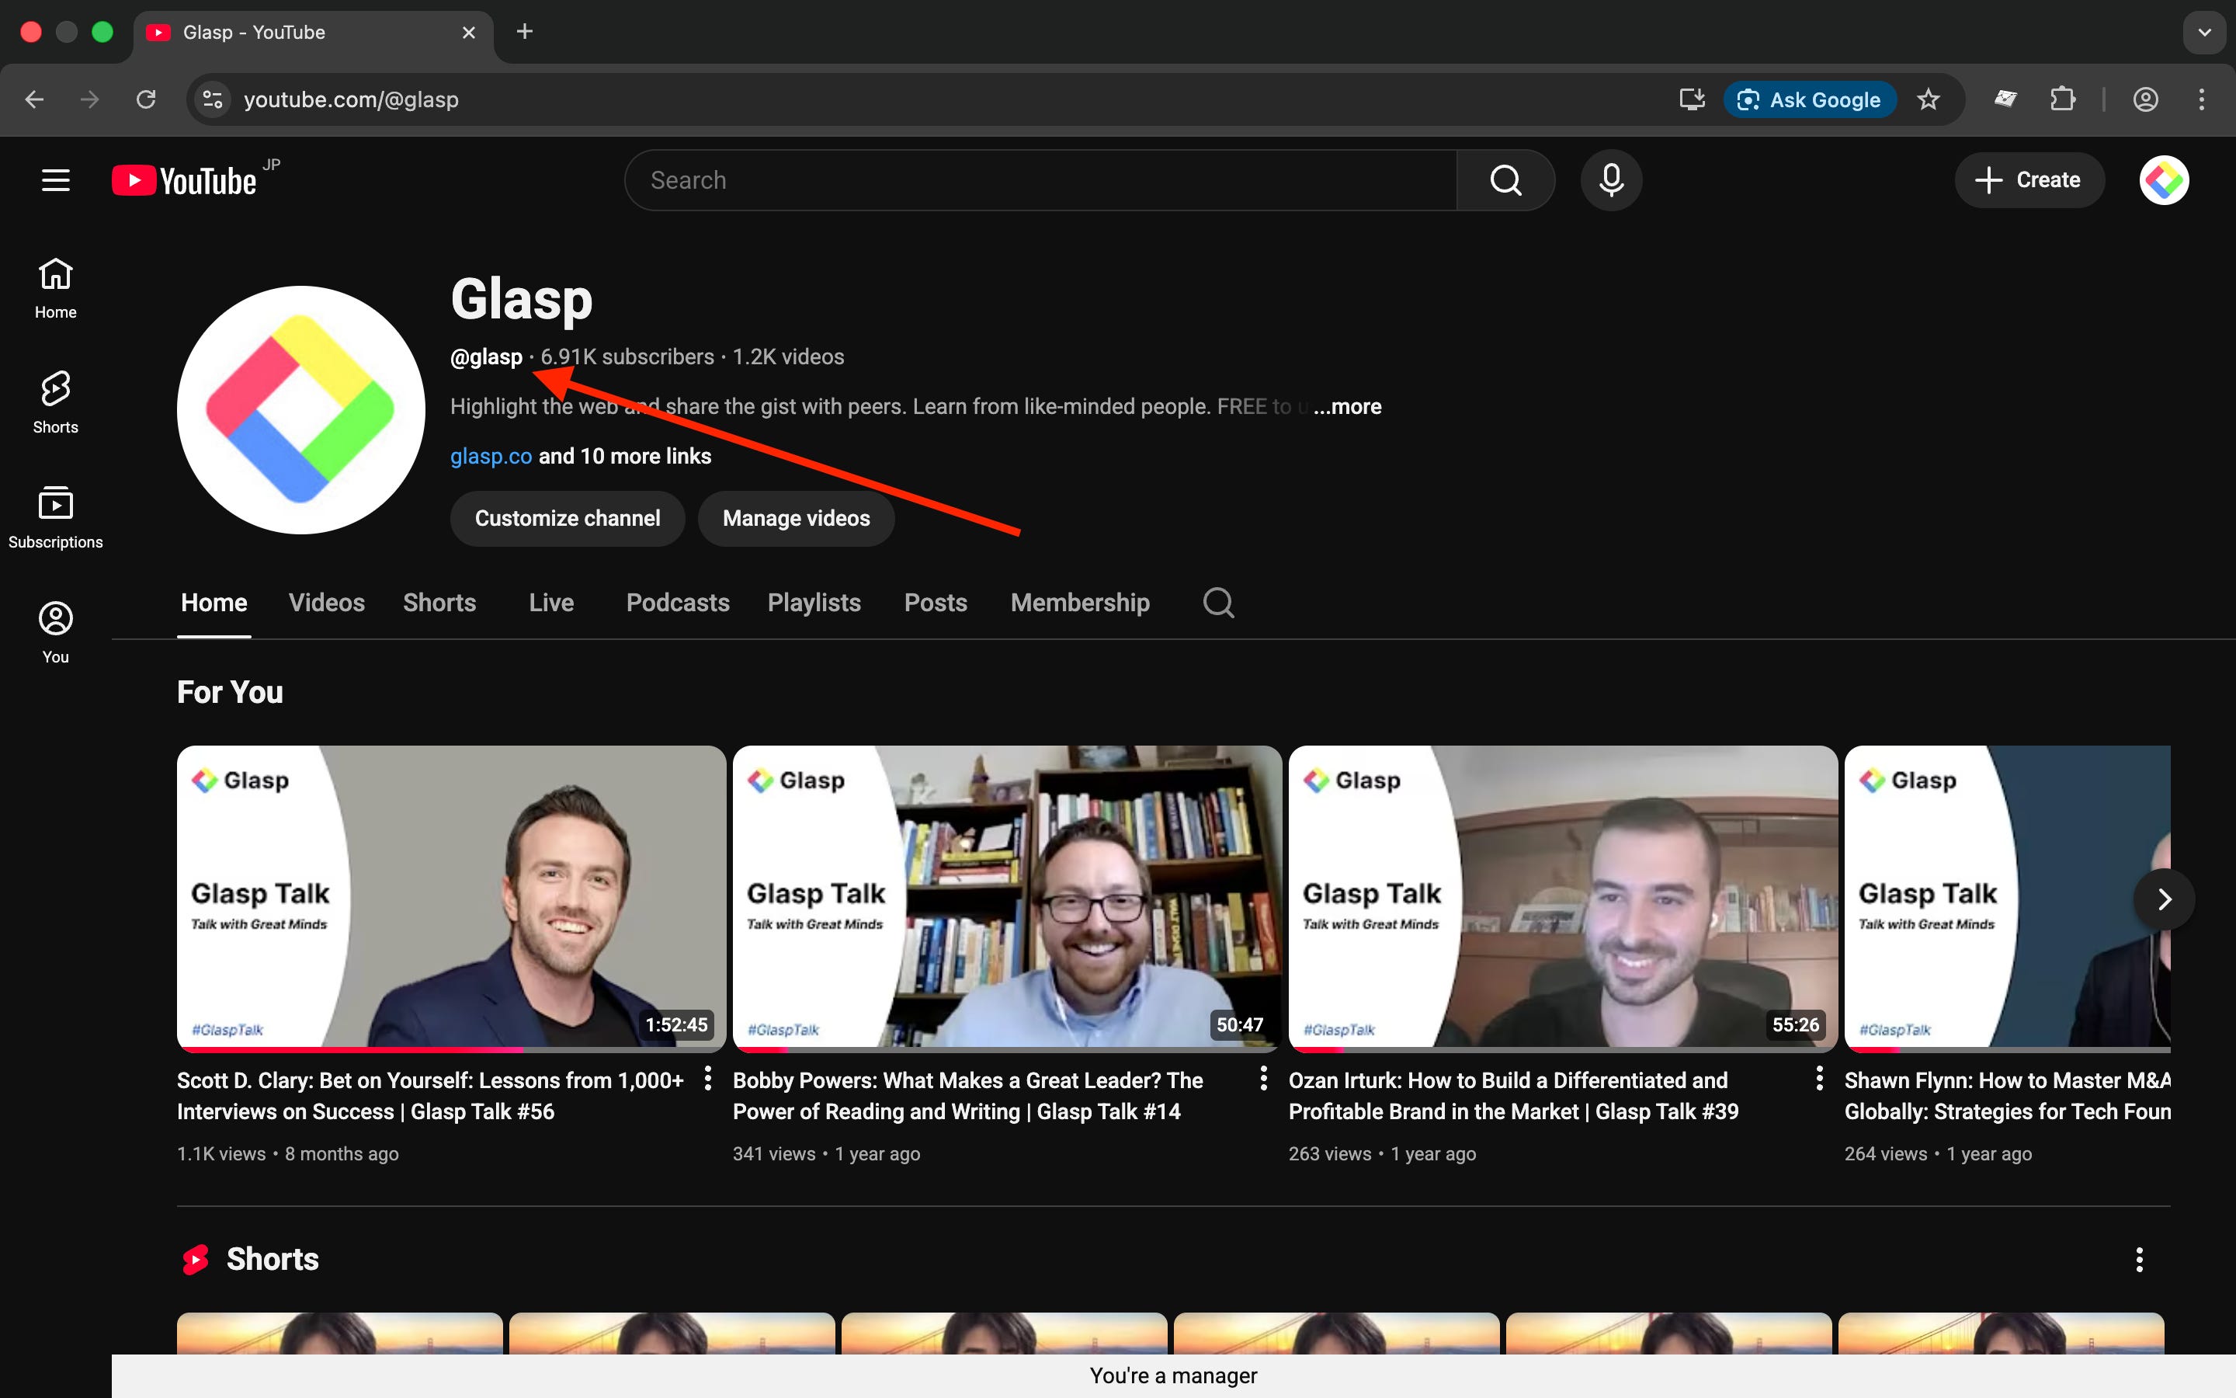Switch to the Playlists tab
Image resolution: width=2236 pixels, height=1398 pixels.
[x=813, y=603]
